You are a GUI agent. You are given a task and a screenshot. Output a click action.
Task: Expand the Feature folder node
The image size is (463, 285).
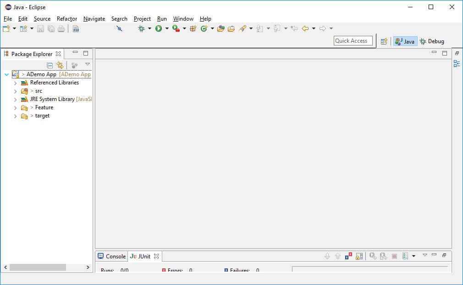pyautogui.click(x=15, y=108)
